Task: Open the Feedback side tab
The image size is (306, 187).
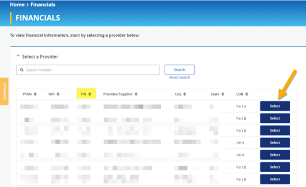Action: click(x=4, y=91)
